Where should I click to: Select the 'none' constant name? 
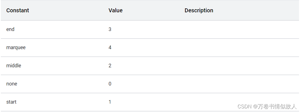(x=12, y=84)
